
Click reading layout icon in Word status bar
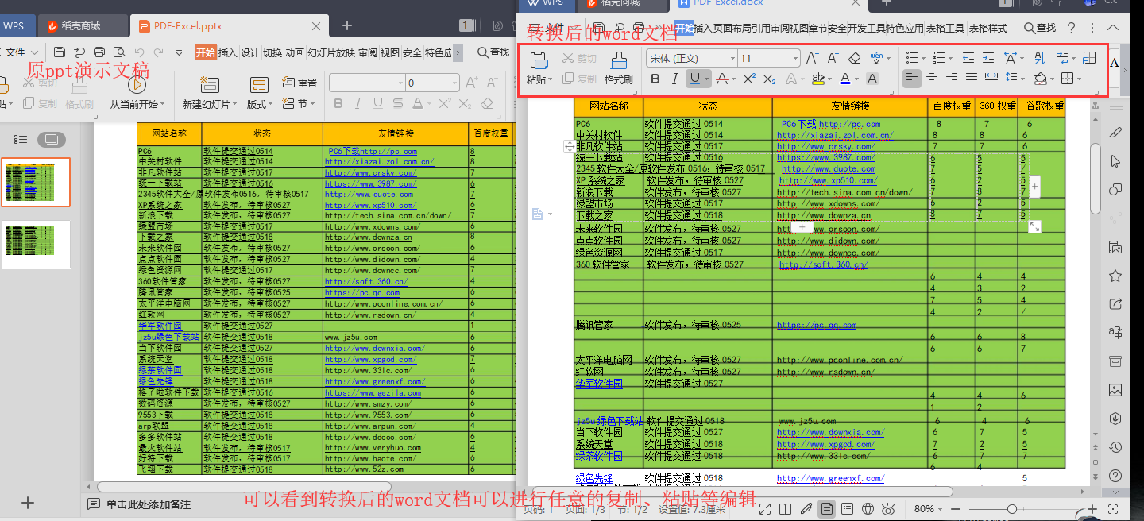pos(785,508)
